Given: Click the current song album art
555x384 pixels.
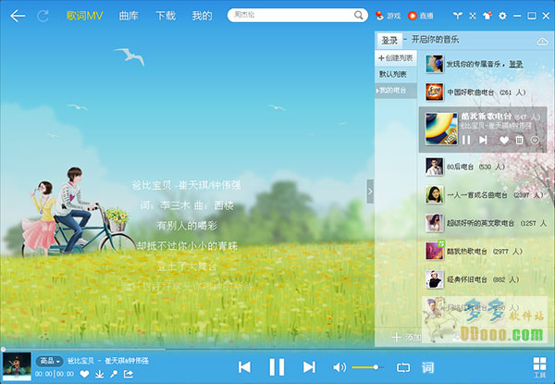Looking at the screenshot, I should click(17, 366).
